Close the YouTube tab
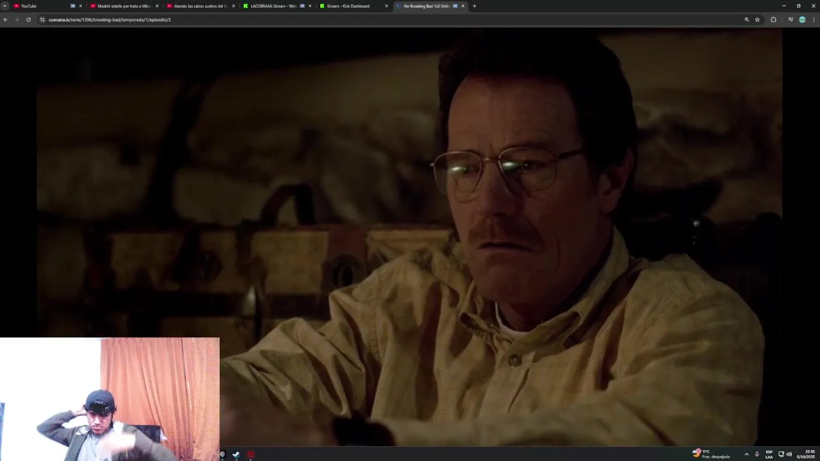Viewport: 820px width, 461px height. [x=80, y=6]
